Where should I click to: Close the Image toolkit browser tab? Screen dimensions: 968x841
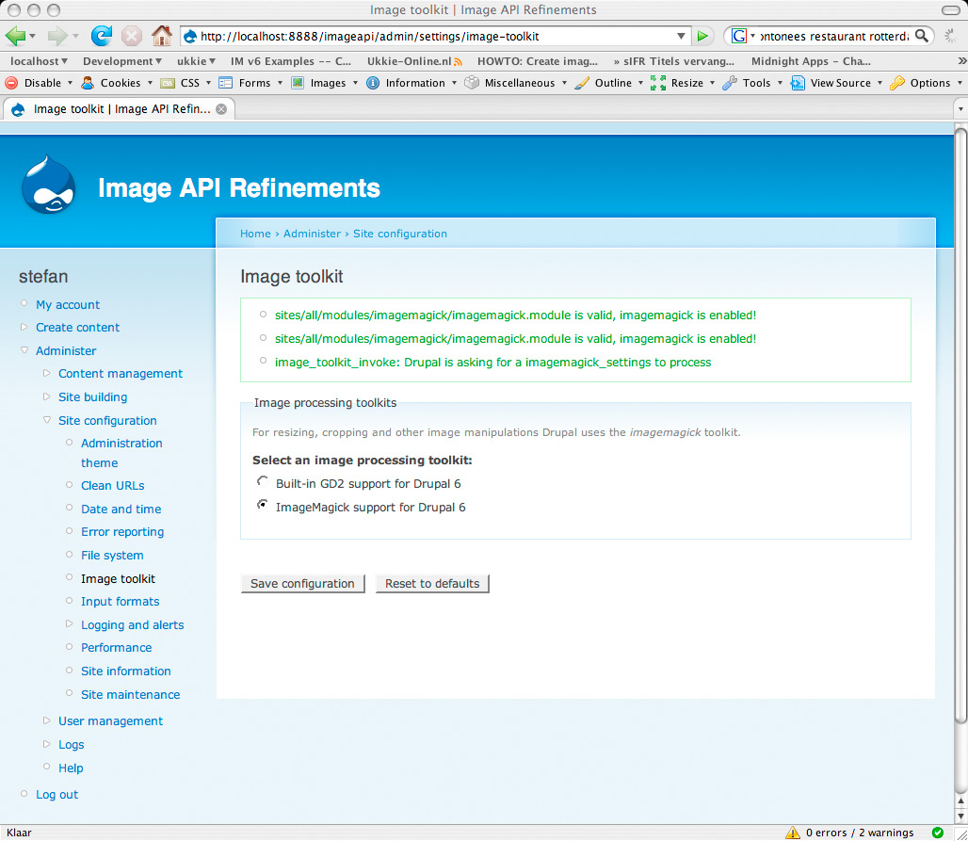221,108
